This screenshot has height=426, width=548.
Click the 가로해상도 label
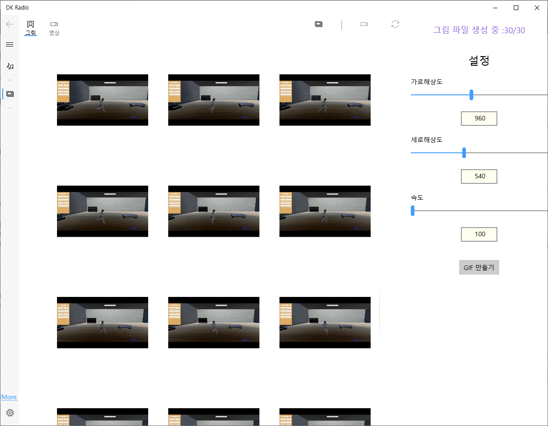[427, 82]
